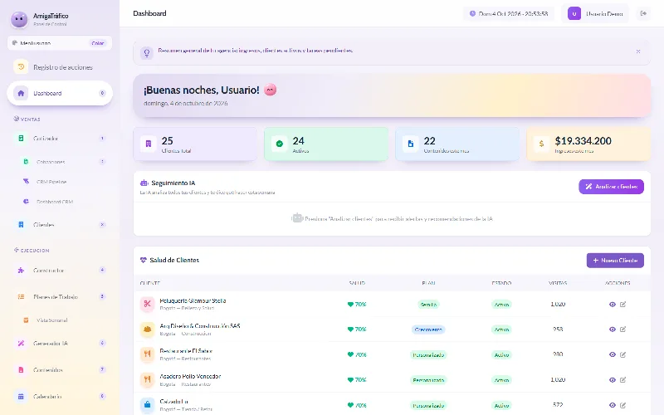
Task: Open the Clientes building icon in sidebar
Action: [21, 224]
